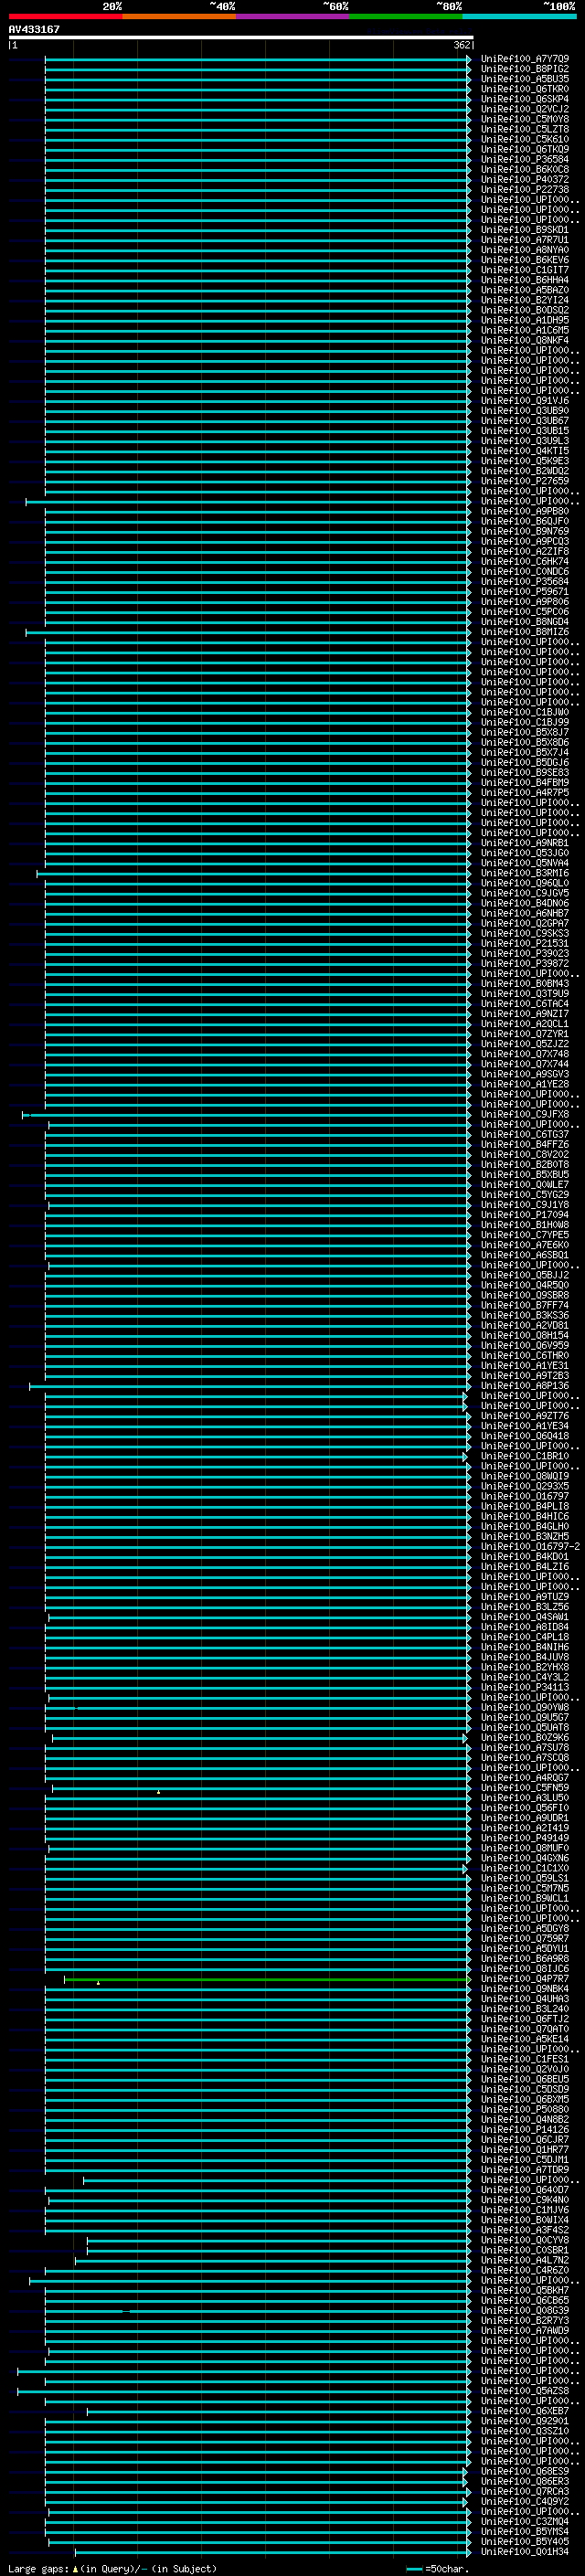Viewport: 585px width, 2576px height.
Task: Click the orange ~40% identity legend segment
Action: [x=179, y=16]
